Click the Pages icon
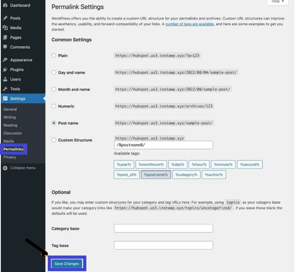The width and height of the screenshot is (296, 272). pyautogui.click(x=5, y=37)
